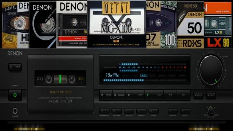Select the Denon LX 90 cassette
Image resolution: width=233 pixels, height=131 pixels.
218,25
